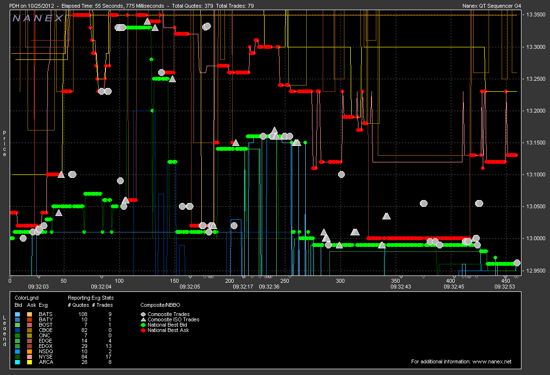Click the 09:32:05 time label
The image size is (550, 375).
point(190,287)
